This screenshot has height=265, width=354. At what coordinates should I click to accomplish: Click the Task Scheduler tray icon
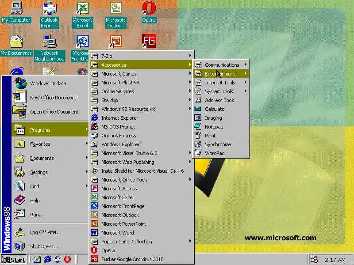314,259
